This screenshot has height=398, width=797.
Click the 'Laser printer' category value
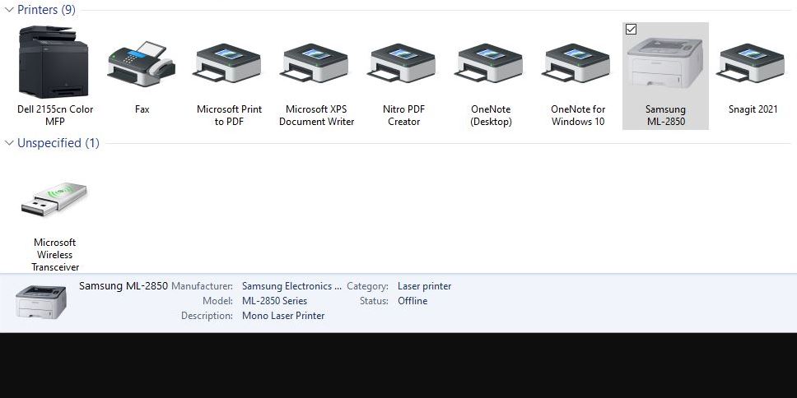coord(424,286)
